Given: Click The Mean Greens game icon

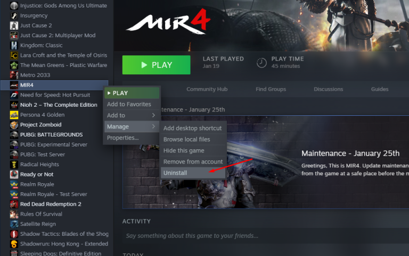Looking at the screenshot, I should [14, 65].
